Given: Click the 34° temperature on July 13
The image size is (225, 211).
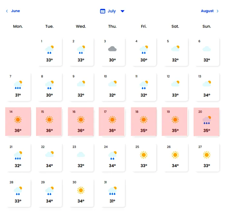Looking at the screenshot, I should point(207,95).
